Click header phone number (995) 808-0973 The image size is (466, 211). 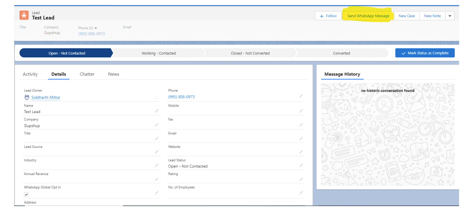(92, 34)
